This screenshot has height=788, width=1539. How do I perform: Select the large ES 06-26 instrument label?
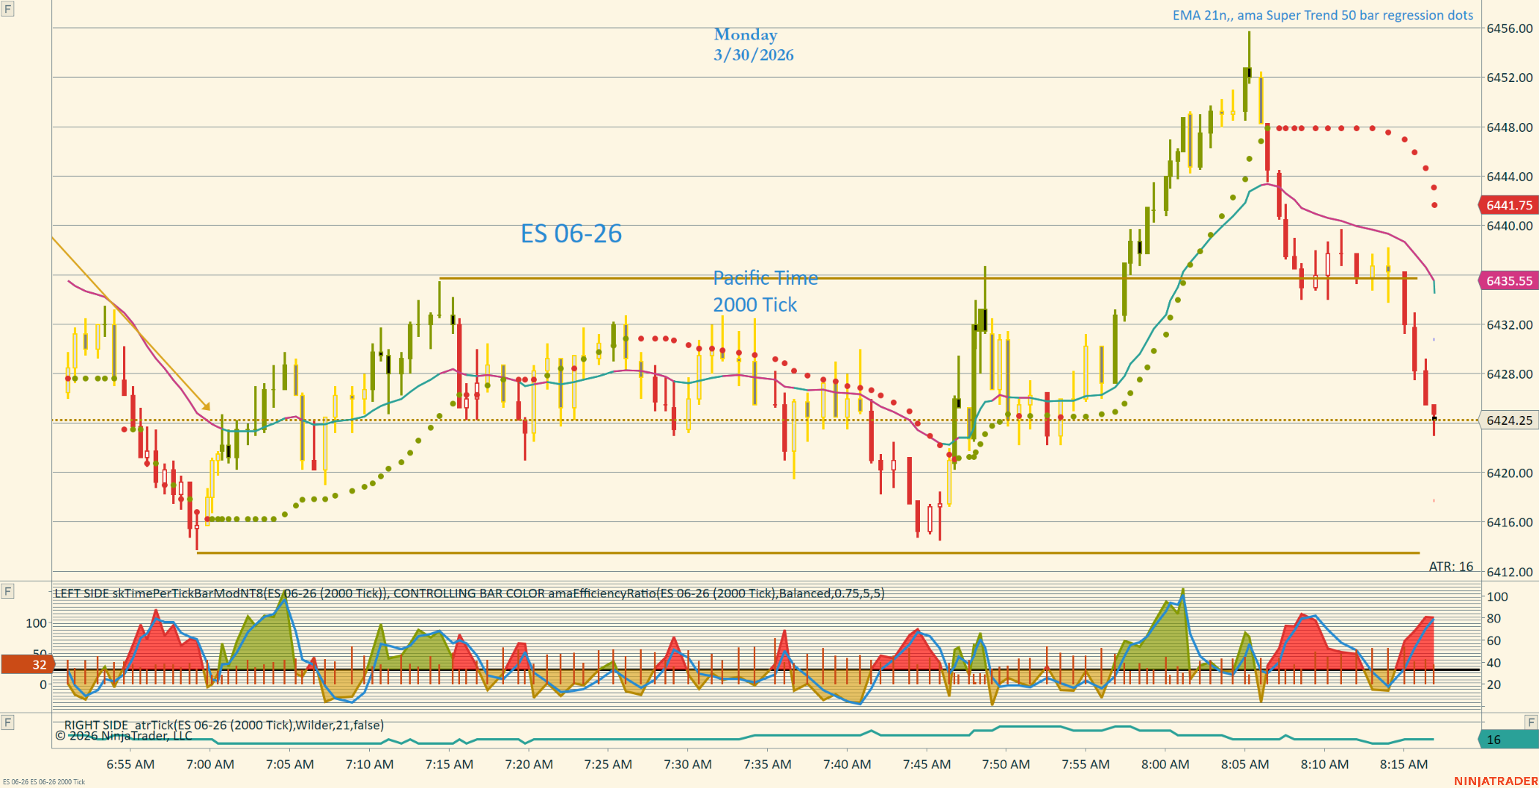coord(571,234)
